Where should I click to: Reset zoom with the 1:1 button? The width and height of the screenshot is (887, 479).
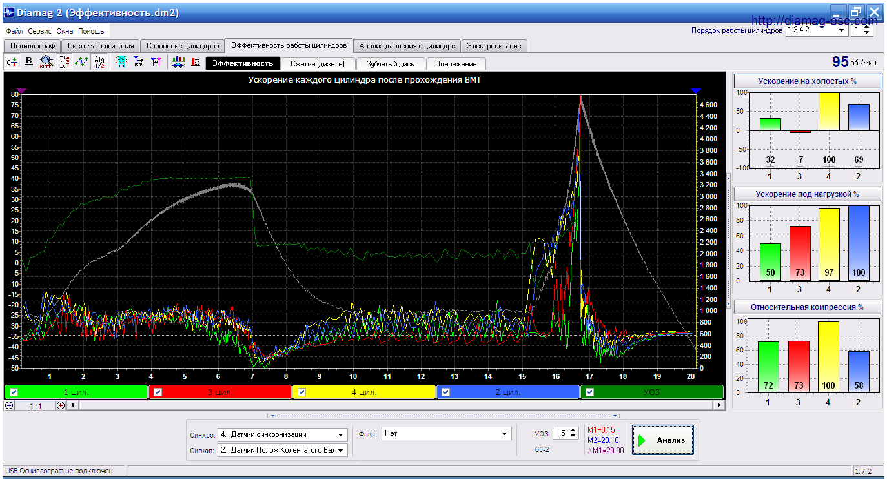point(35,405)
